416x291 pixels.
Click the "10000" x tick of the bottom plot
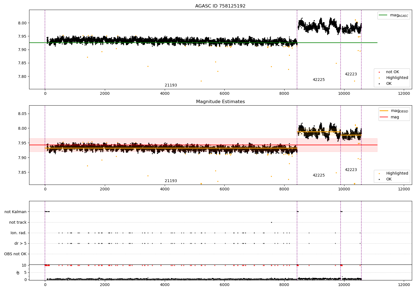point(344,285)
